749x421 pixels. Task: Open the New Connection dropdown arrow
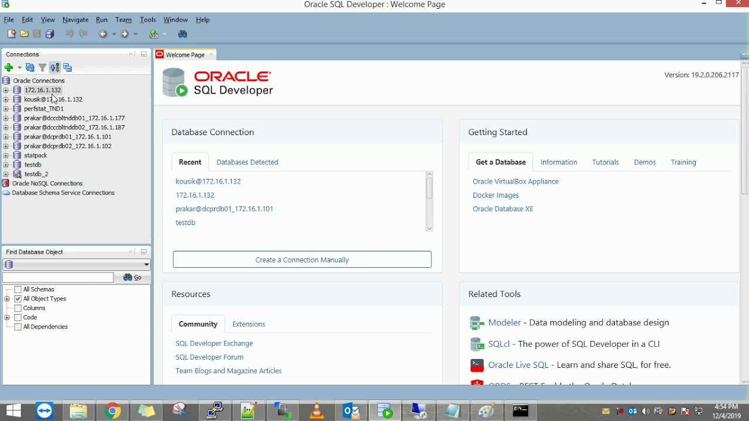pos(19,68)
